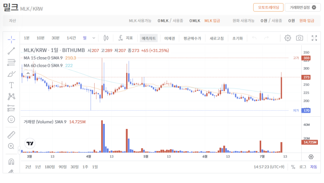The height and width of the screenshot is (183, 324).
Task: Toggle the 자동 auto scale
Action: (313, 167)
